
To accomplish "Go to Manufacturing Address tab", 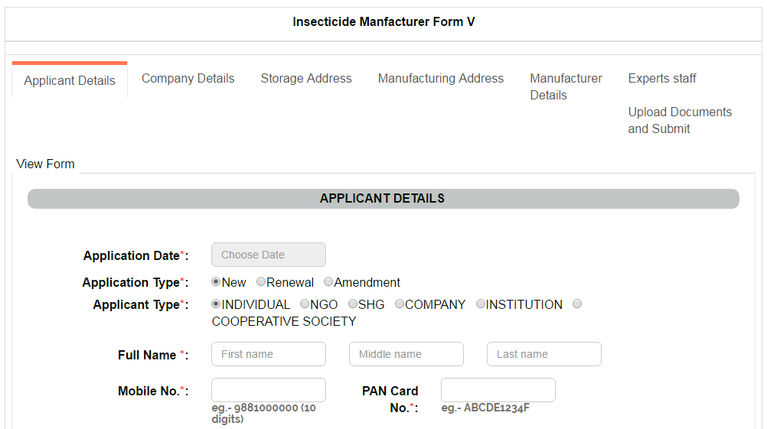I will (x=441, y=78).
